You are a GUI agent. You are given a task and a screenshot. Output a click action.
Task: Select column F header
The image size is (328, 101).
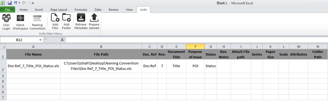pyautogui.click(x=195, y=46)
